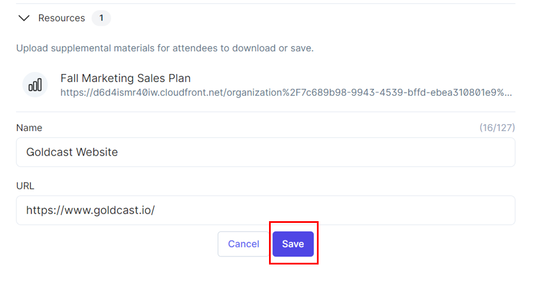This screenshot has height=293, width=554.
Task: Collapse the Resources section chevron
Action: coord(24,18)
